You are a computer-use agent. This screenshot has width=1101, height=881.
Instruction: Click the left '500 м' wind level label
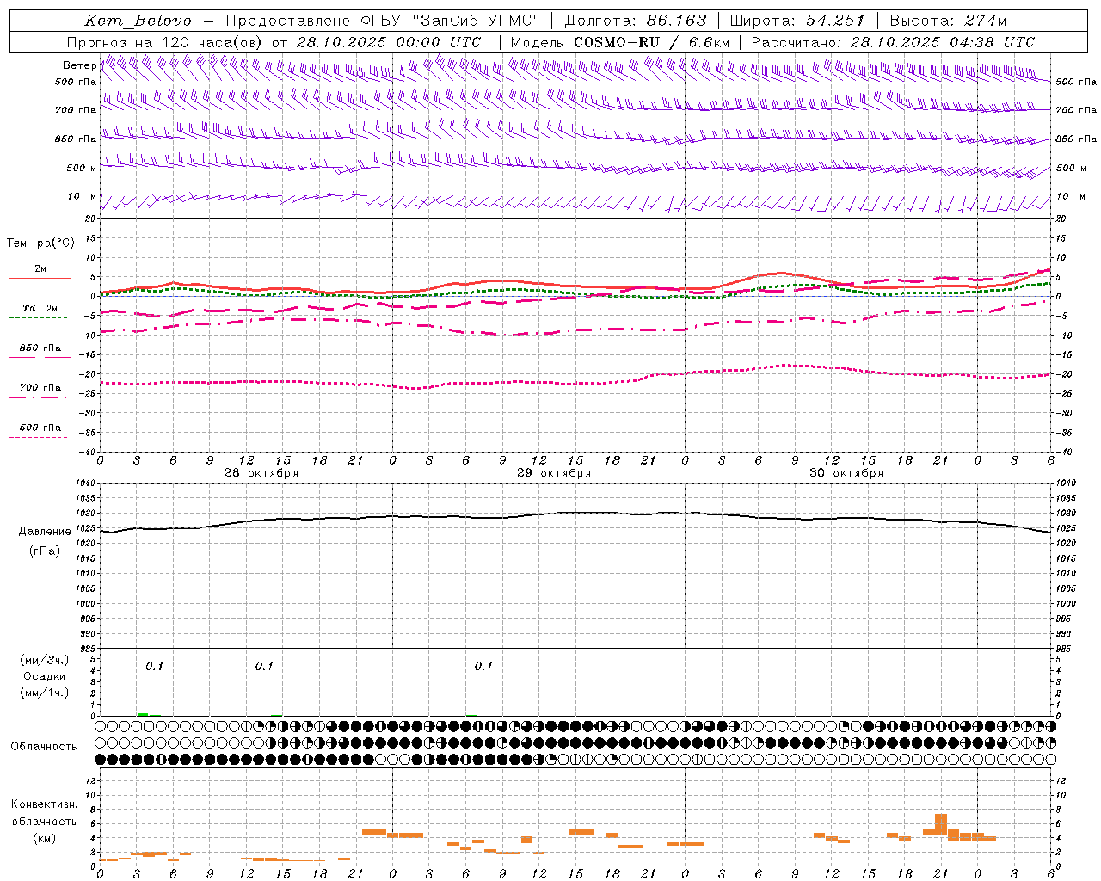point(82,168)
